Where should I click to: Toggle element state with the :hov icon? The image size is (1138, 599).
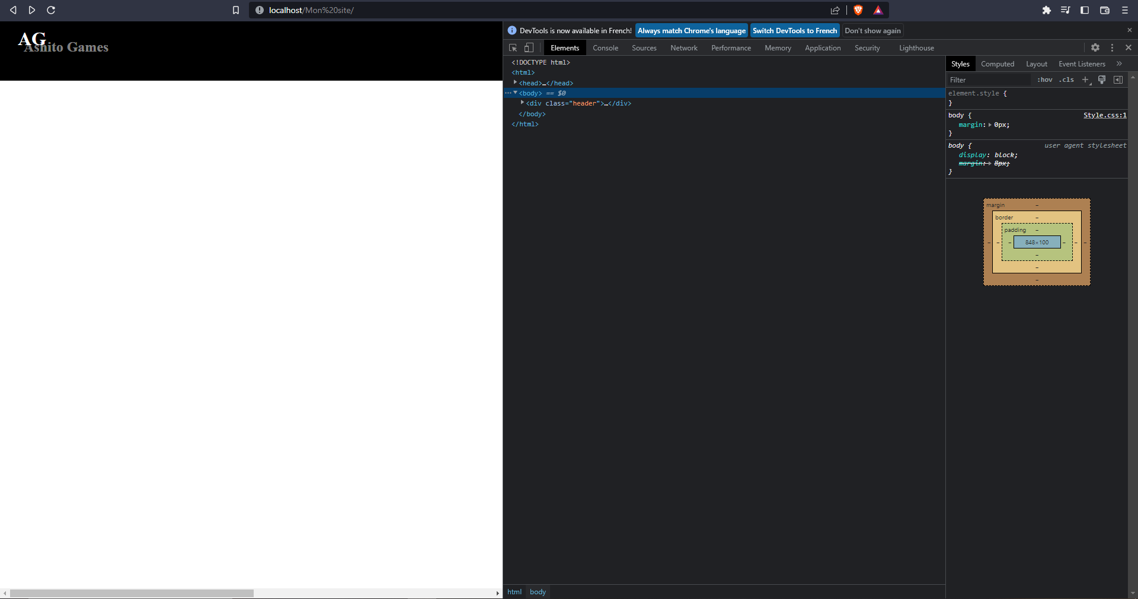tap(1045, 79)
